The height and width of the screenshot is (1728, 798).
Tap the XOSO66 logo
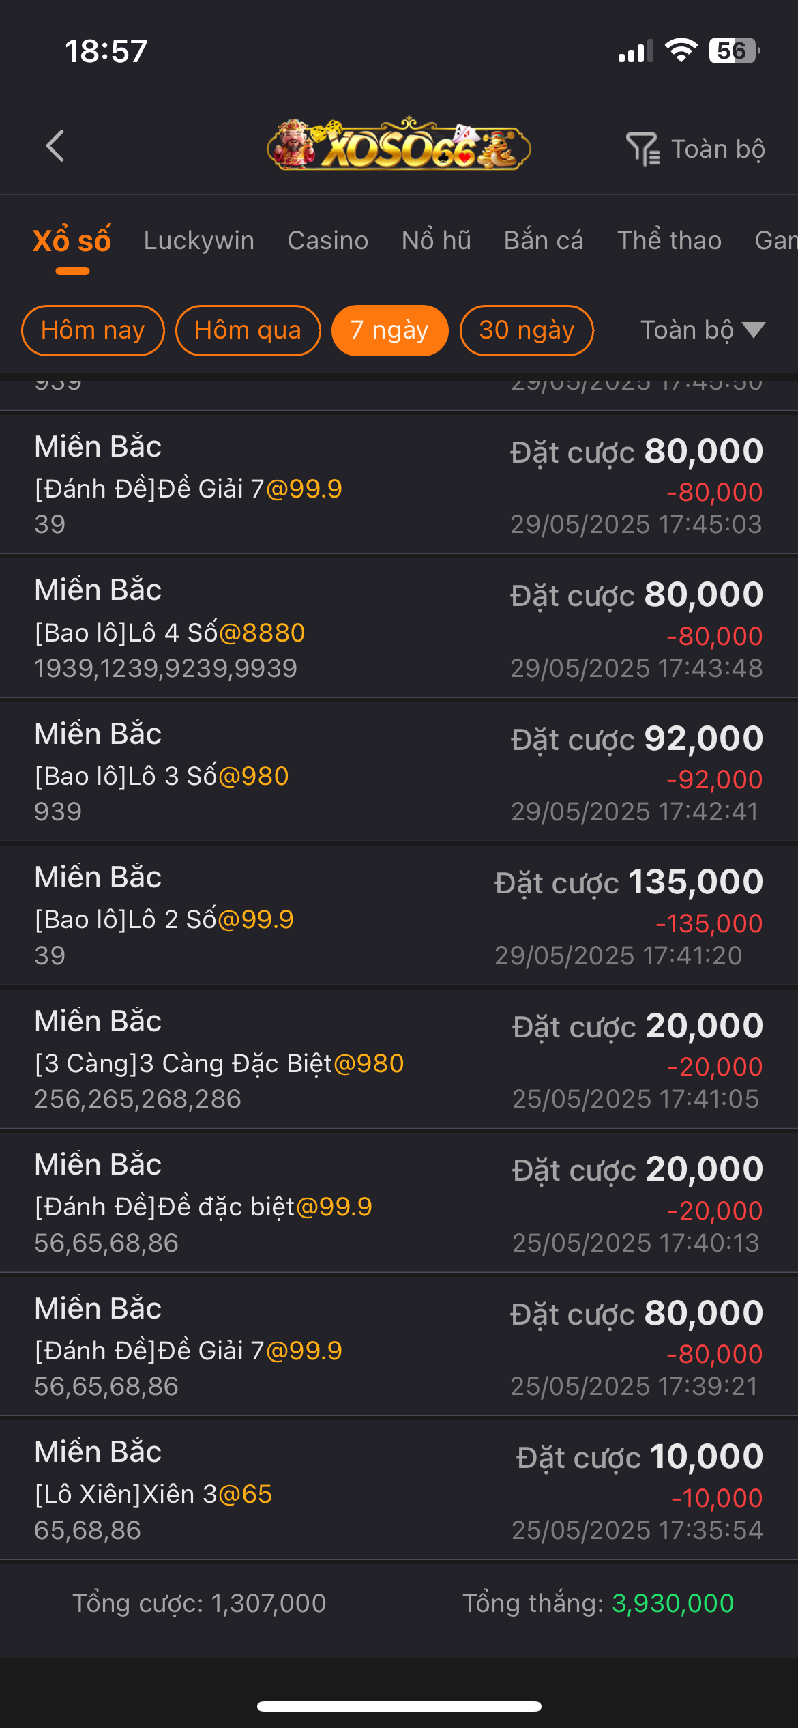click(399, 145)
